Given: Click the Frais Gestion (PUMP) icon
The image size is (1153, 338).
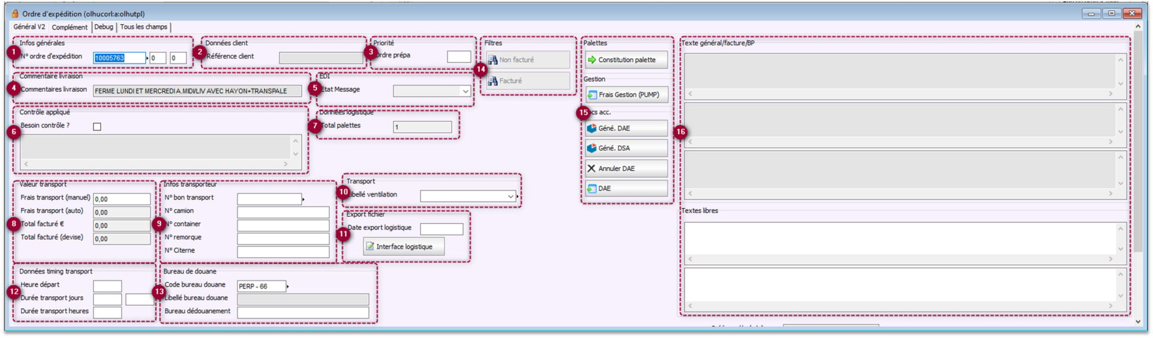Looking at the screenshot, I should (x=592, y=95).
